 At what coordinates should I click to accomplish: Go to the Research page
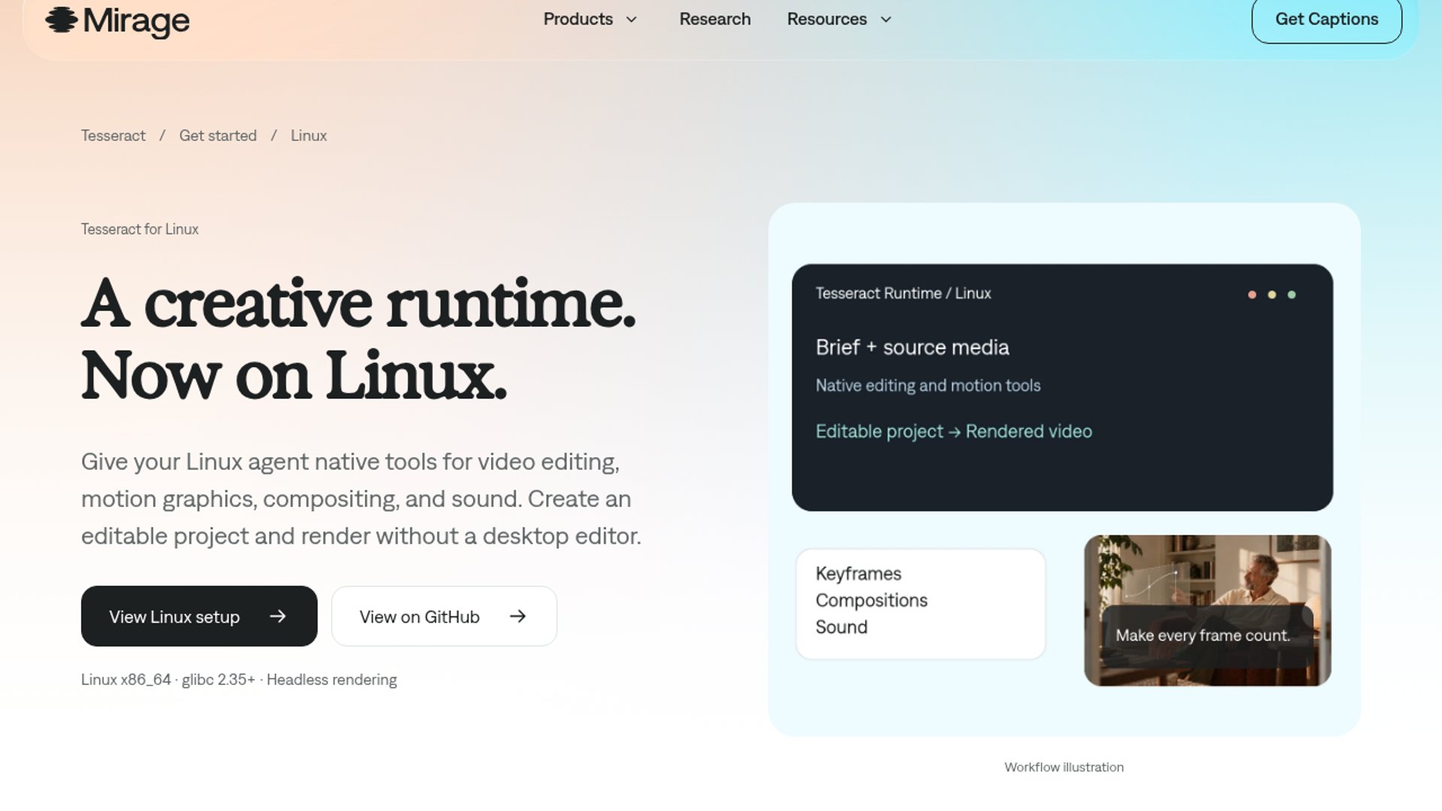click(x=715, y=19)
